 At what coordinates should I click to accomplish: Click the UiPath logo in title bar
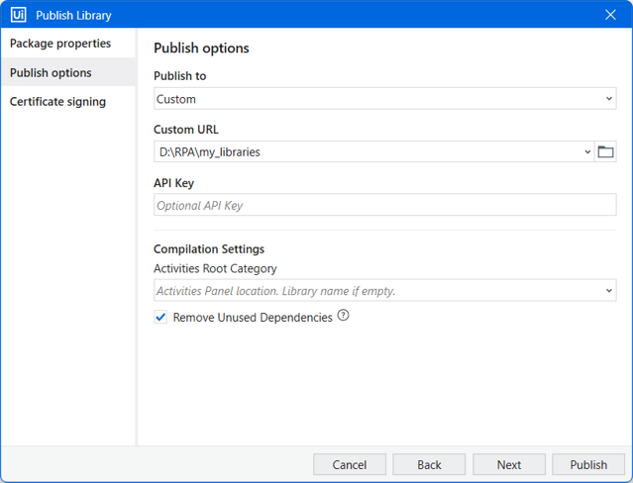[x=18, y=15]
